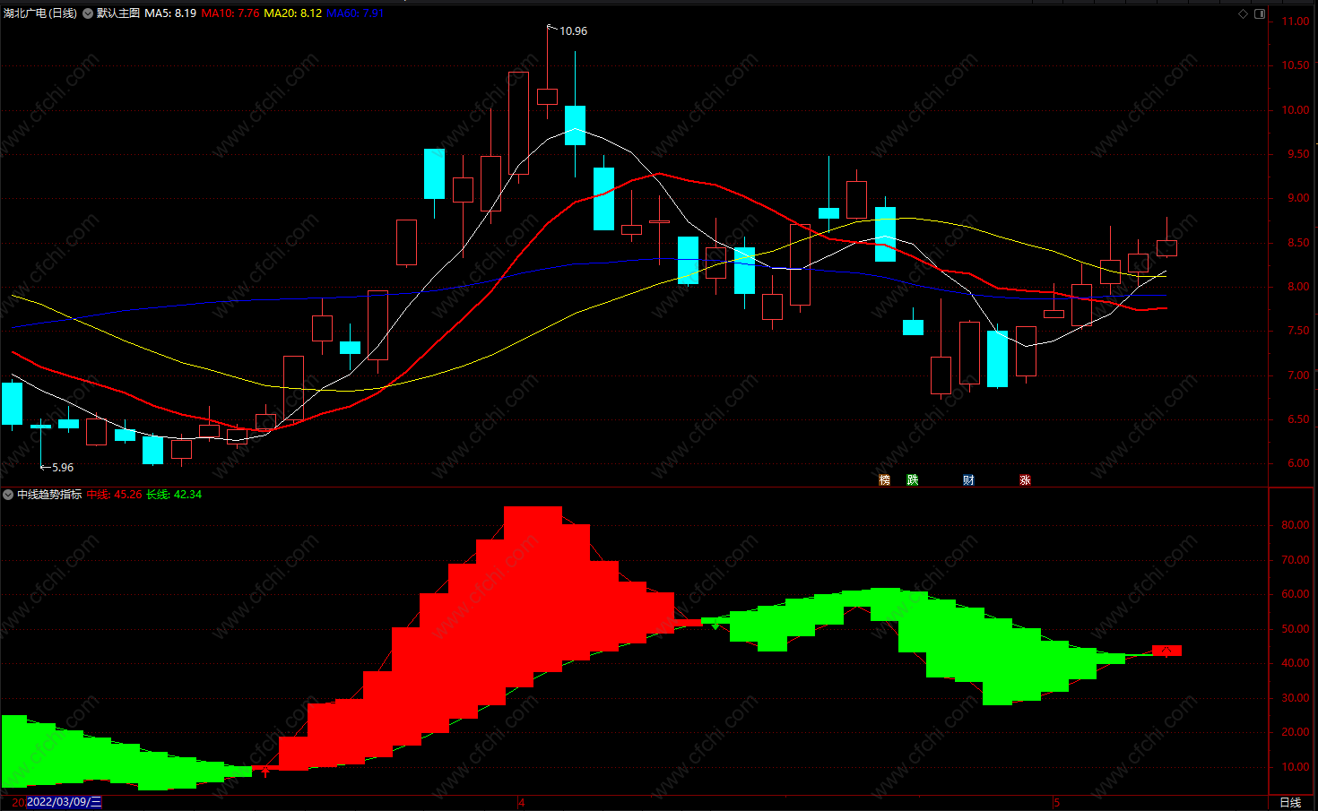Click the 10.96 high price label
This screenshot has height=811, width=1318.
(x=574, y=31)
